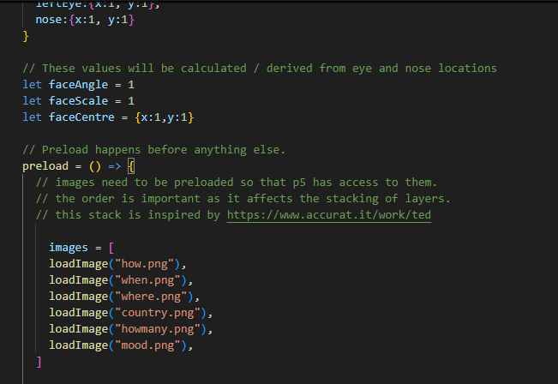
Task: Click the faceScale variable name
Action: click(78, 100)
